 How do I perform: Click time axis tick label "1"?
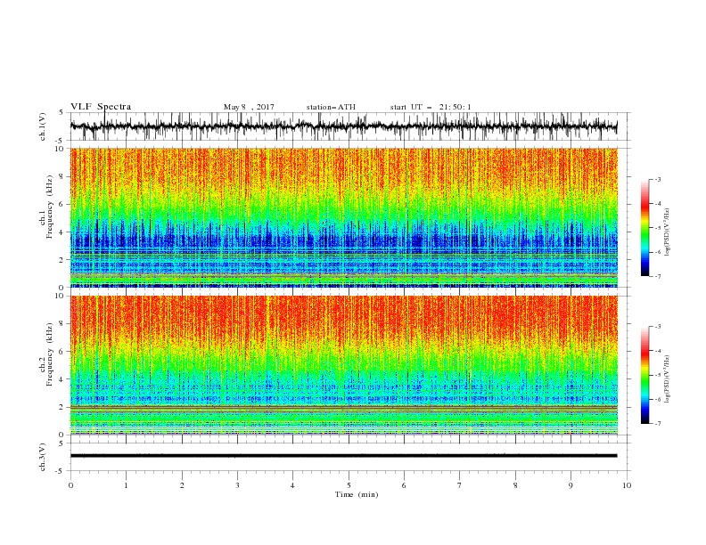pyautogui.click(x=126, y=485)
